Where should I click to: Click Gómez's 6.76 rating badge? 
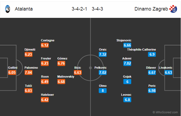[61, 63]
